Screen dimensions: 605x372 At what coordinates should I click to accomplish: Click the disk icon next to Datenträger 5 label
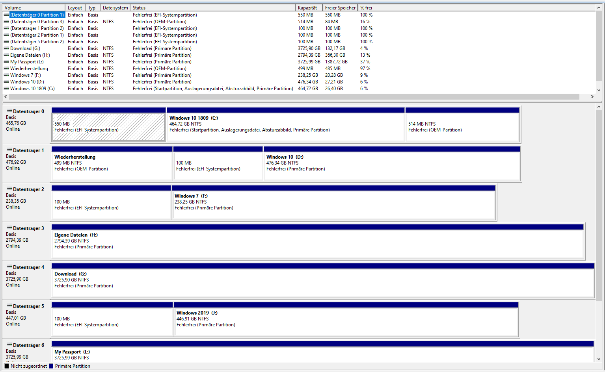[9, 306]
